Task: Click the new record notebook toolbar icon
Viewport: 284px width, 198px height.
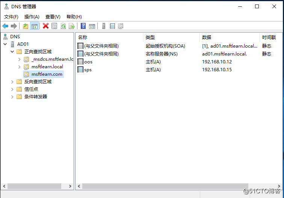Action: [112, 26]
